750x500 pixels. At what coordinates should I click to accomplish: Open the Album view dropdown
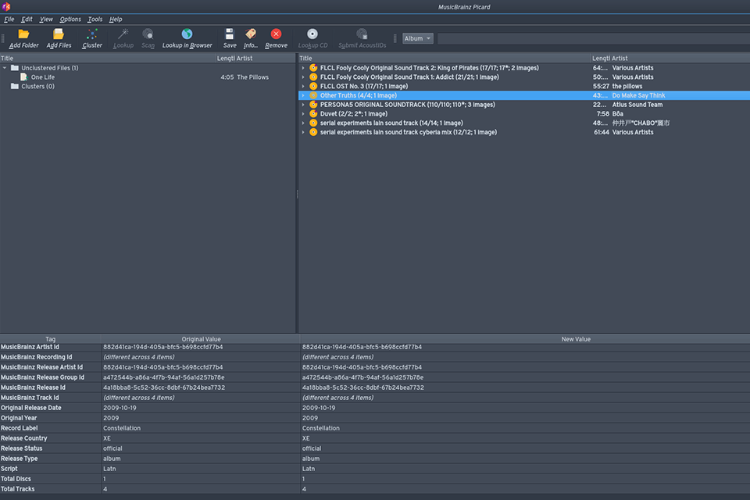(x=417, y=37)
